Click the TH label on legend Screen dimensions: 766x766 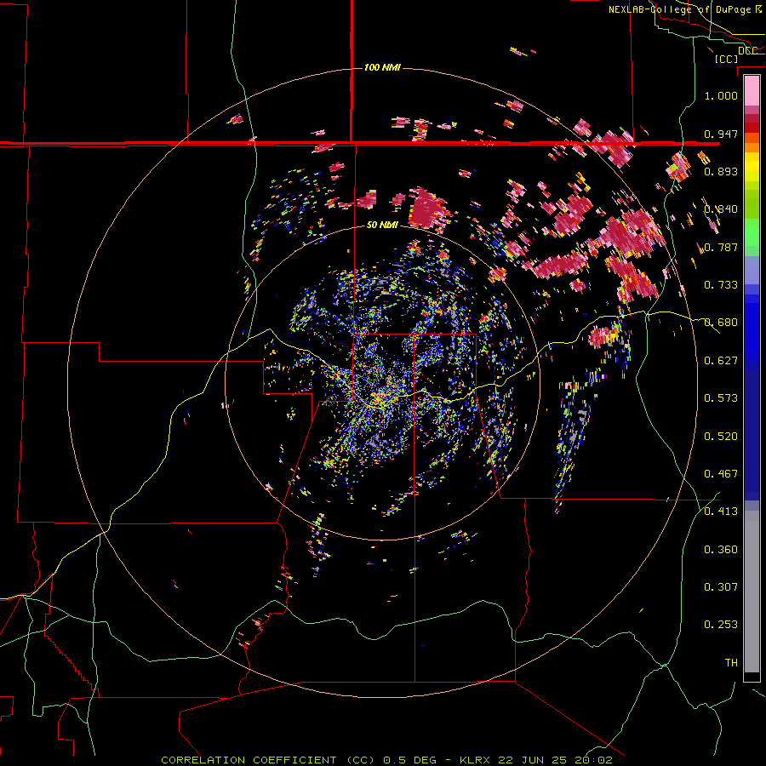731,662
